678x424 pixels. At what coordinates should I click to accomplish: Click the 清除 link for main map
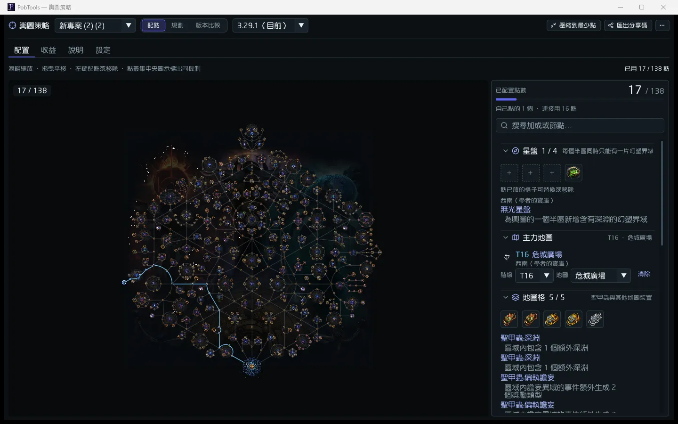[644, 274]
